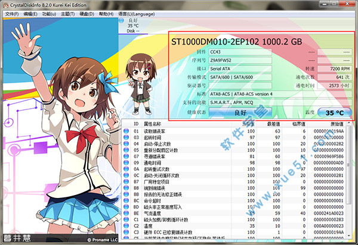Viewport: 358px width, 245px height.
Task: Click the status orb for row 04 启动-停止次数
Action: 126,144
